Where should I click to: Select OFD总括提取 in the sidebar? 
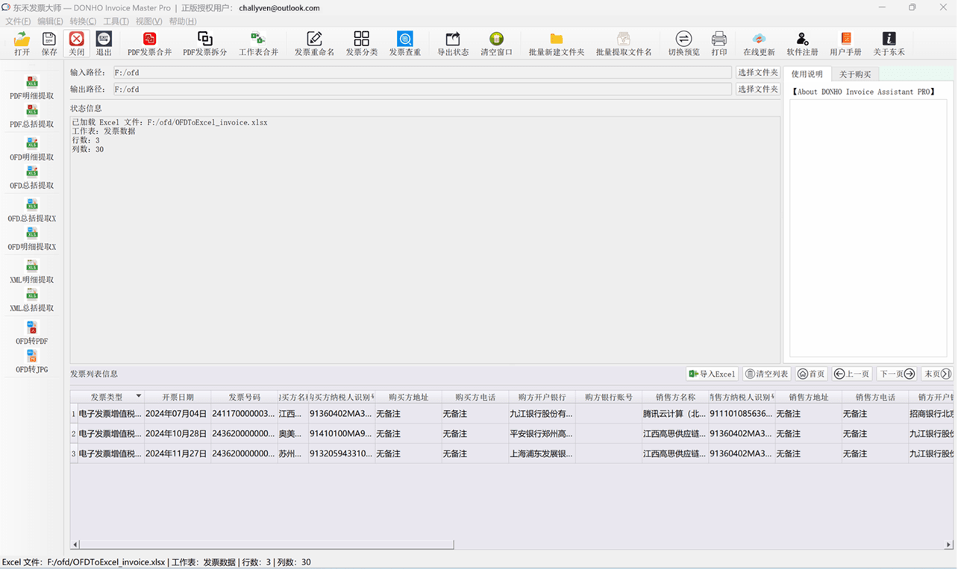(x=32, y=177)
